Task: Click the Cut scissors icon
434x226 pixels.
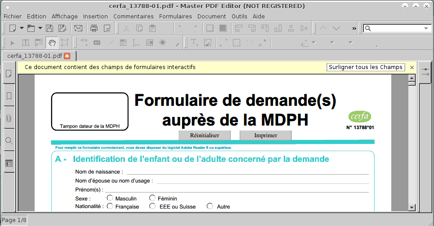Action: point(126,28)
